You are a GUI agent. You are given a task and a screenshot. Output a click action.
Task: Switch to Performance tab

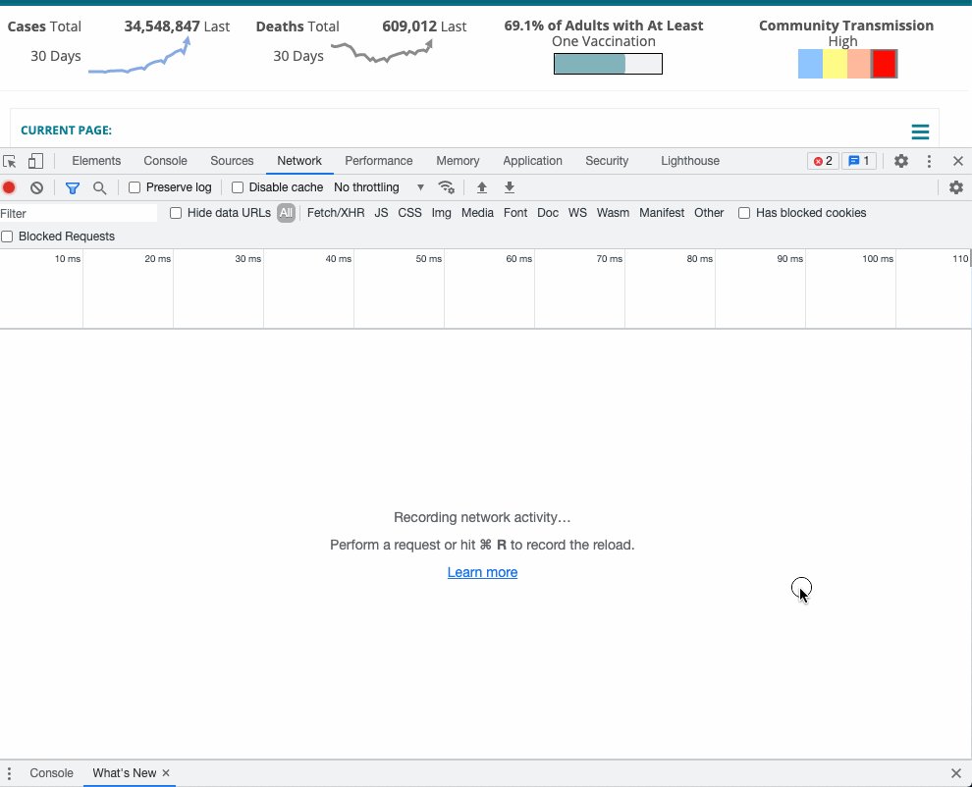coord(379,161)
